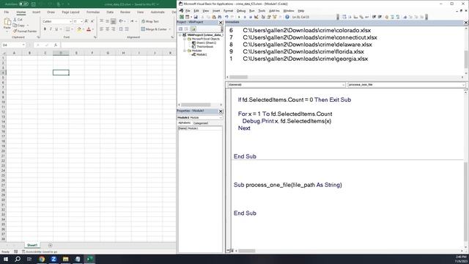Click the Run Sub play icon in VBA
The image size is (469, 264).
239,17
